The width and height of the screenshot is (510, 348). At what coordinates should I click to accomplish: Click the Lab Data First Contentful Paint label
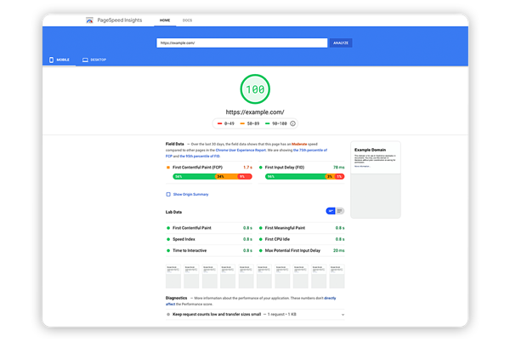pyautogui.click(x=192, y=228)
